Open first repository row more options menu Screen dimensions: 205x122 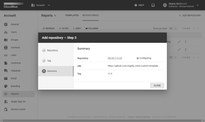tap(186, 42)
